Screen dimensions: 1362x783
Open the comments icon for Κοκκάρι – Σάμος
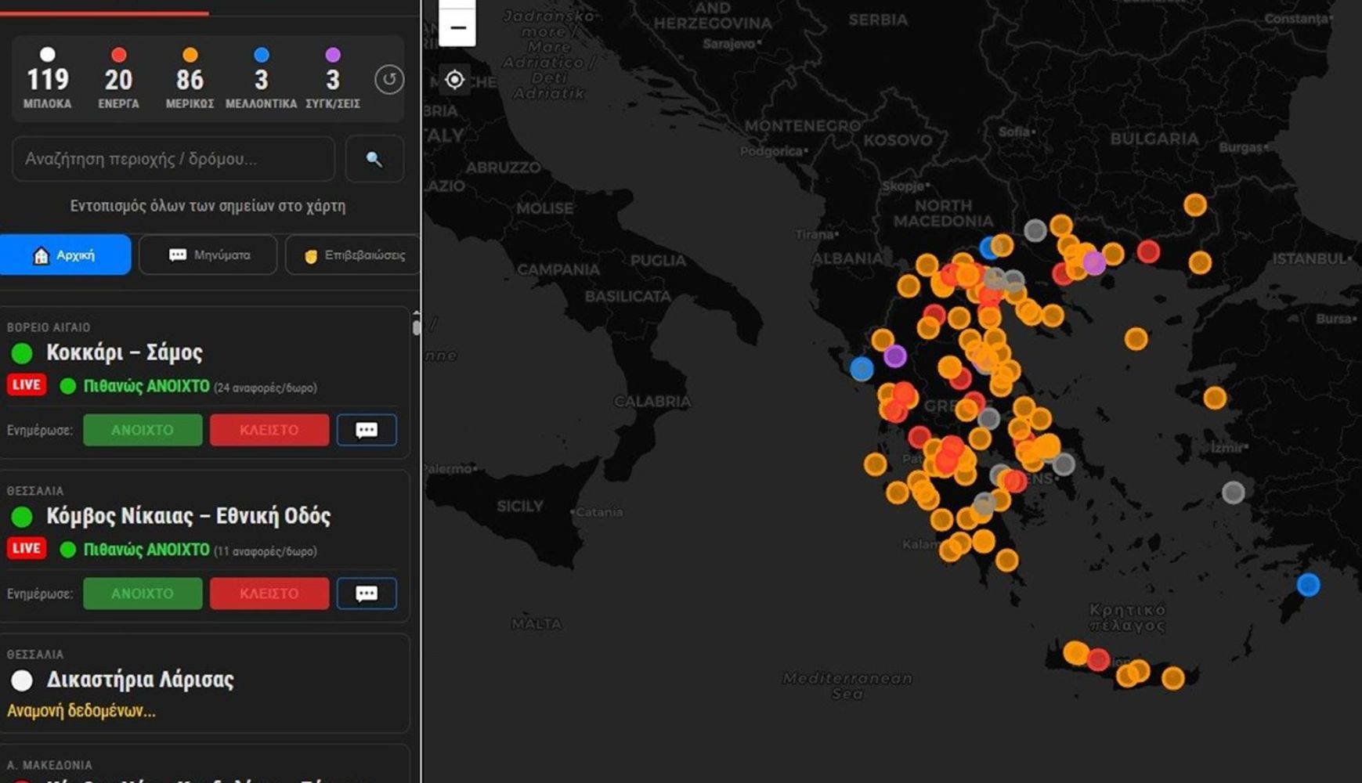(x=367, y=430)
